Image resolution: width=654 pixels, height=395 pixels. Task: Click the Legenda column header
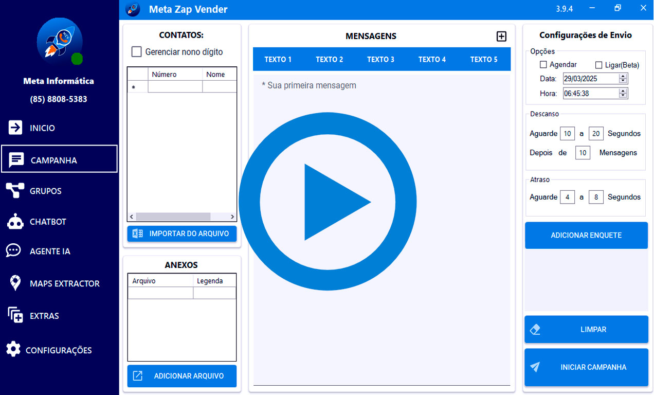click(x=215, y=281)
